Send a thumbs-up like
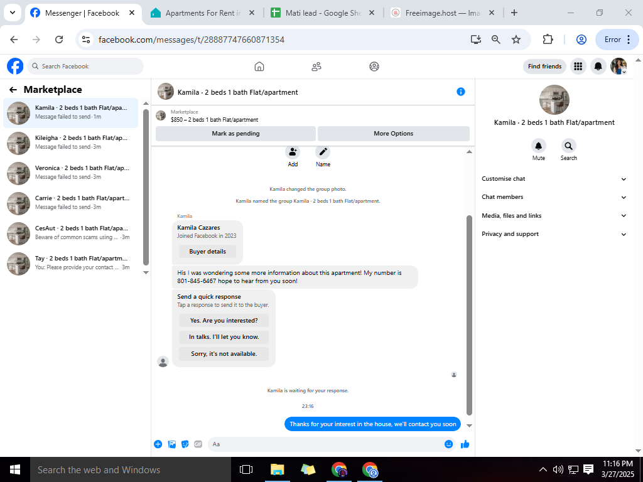The height and width of the screenshot is (482, 643). click(465, 444)
